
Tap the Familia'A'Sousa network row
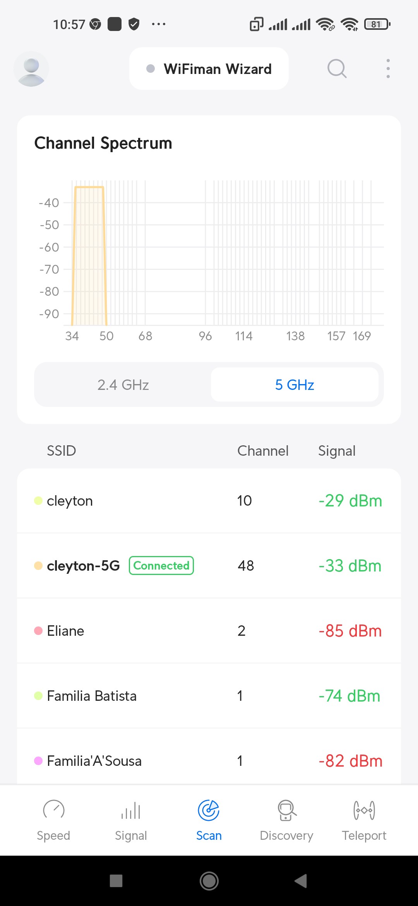point(209,760)
